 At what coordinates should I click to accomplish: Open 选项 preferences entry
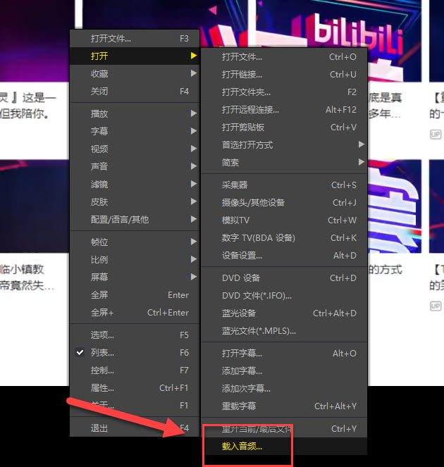click(x=102, y=335)
